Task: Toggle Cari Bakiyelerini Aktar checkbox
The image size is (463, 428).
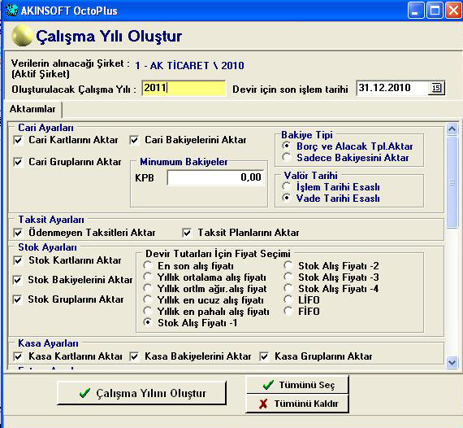Action: pyautogui.click(x=134, y=140)
